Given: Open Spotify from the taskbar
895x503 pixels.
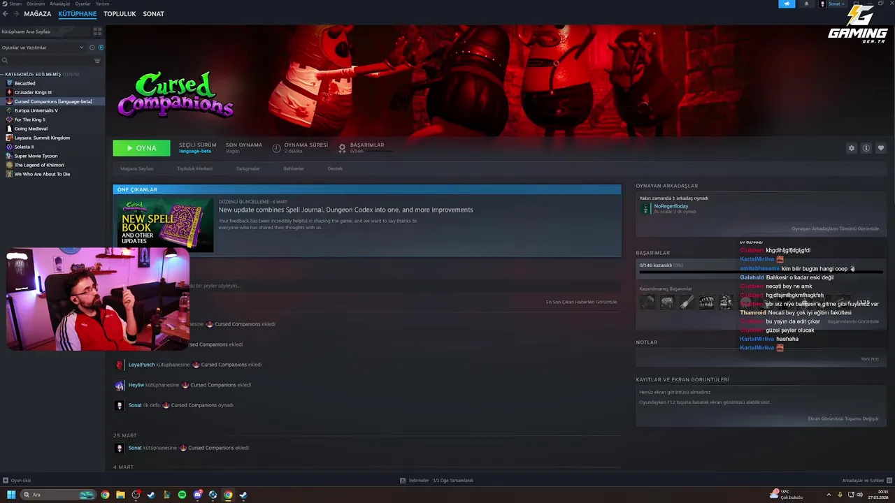Looking at the screenshot, I should pos(182,495).
